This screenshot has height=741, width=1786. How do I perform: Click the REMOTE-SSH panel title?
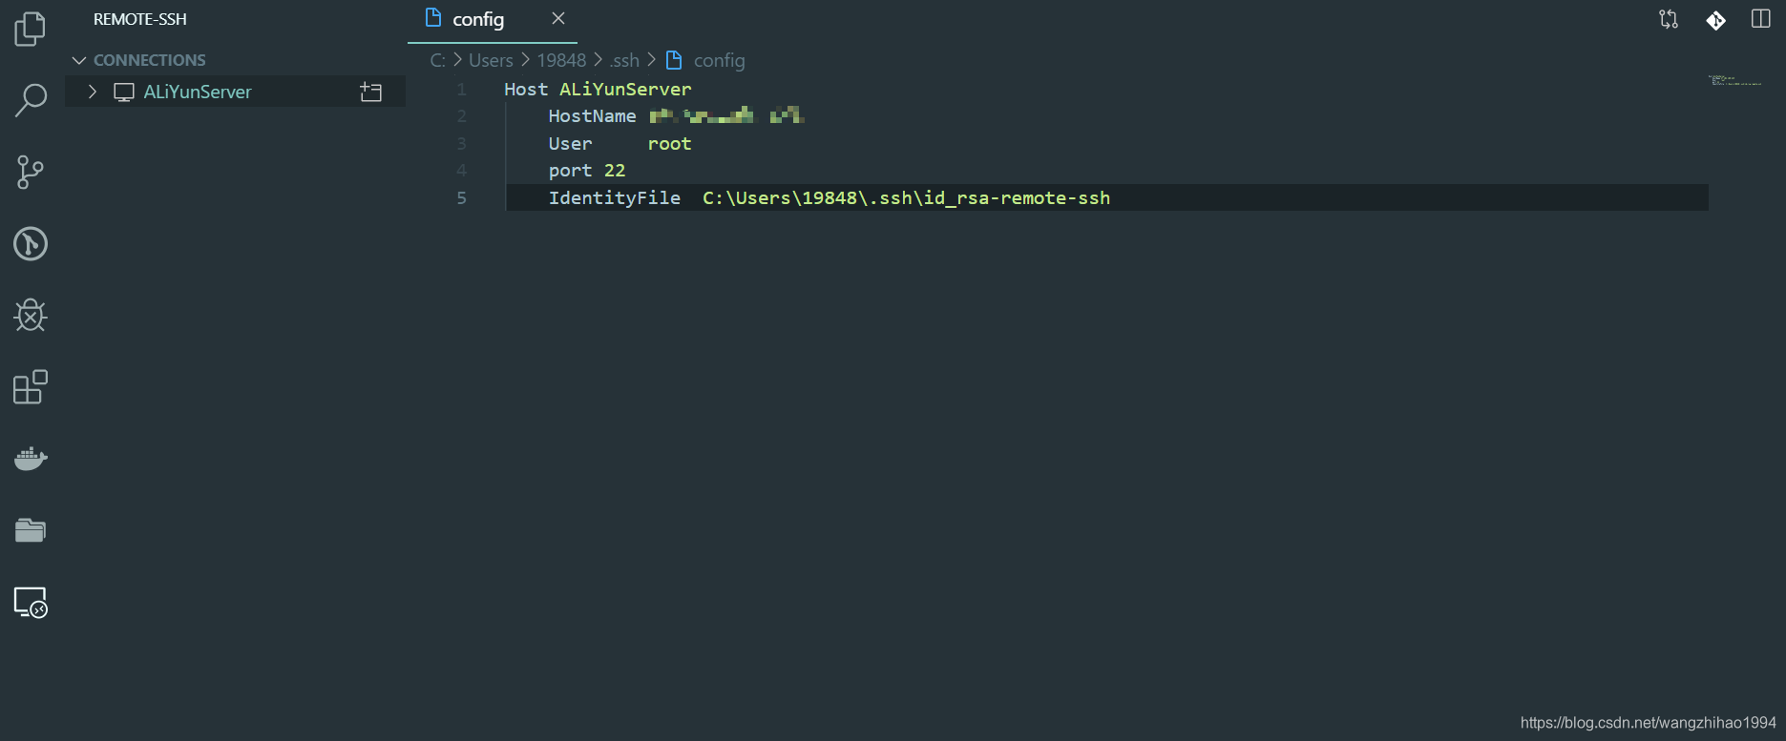(140, 19)
